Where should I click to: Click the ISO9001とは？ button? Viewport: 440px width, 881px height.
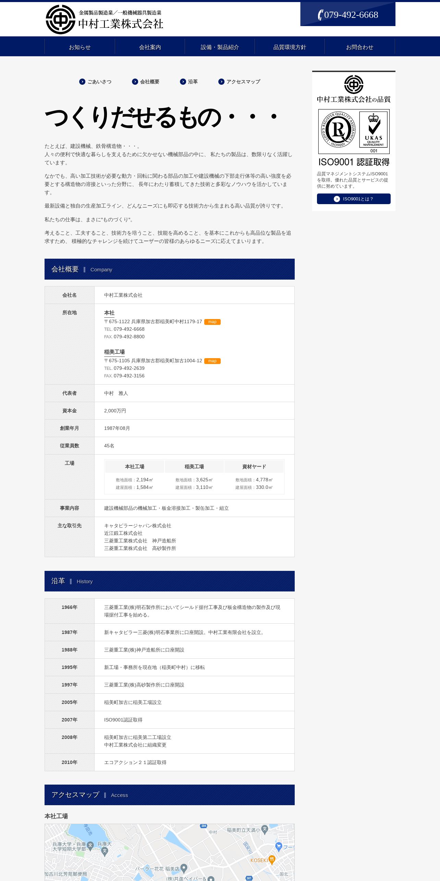coord(354,199)
